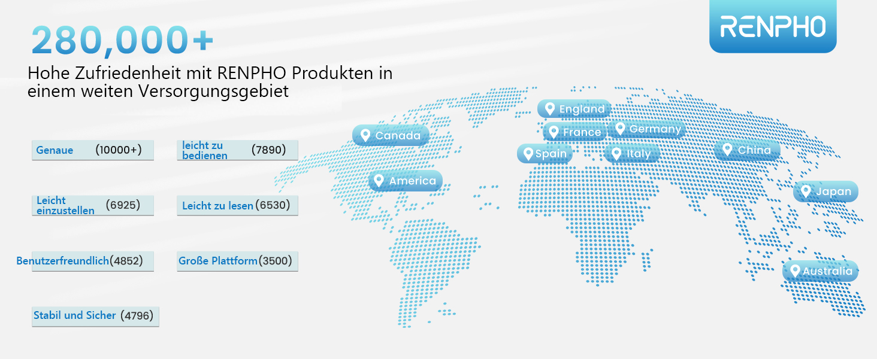
Task: Click the Australia location label
Action: click(x=827, y=272)
